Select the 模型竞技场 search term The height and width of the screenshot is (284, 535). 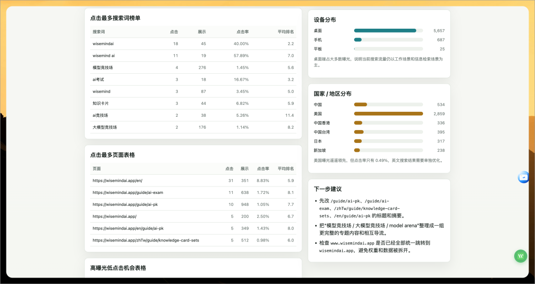[103, 67]
